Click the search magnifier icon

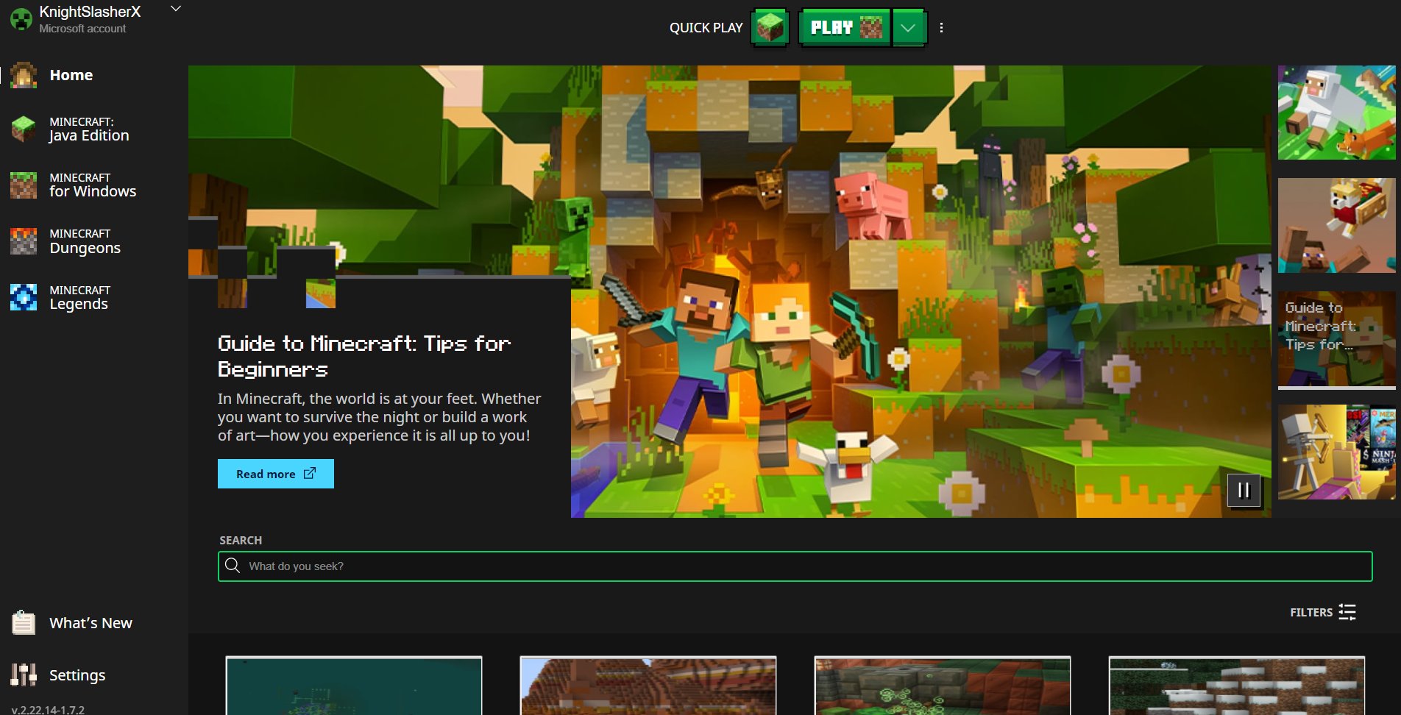[x=233, y=566]
